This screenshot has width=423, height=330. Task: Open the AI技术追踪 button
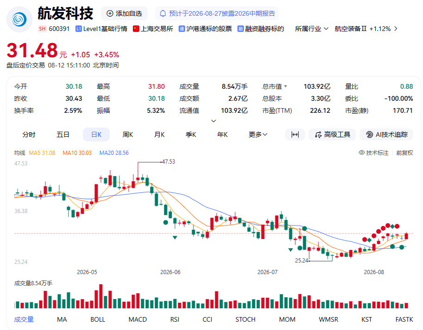pyautogui.click(x=386, y=134)
